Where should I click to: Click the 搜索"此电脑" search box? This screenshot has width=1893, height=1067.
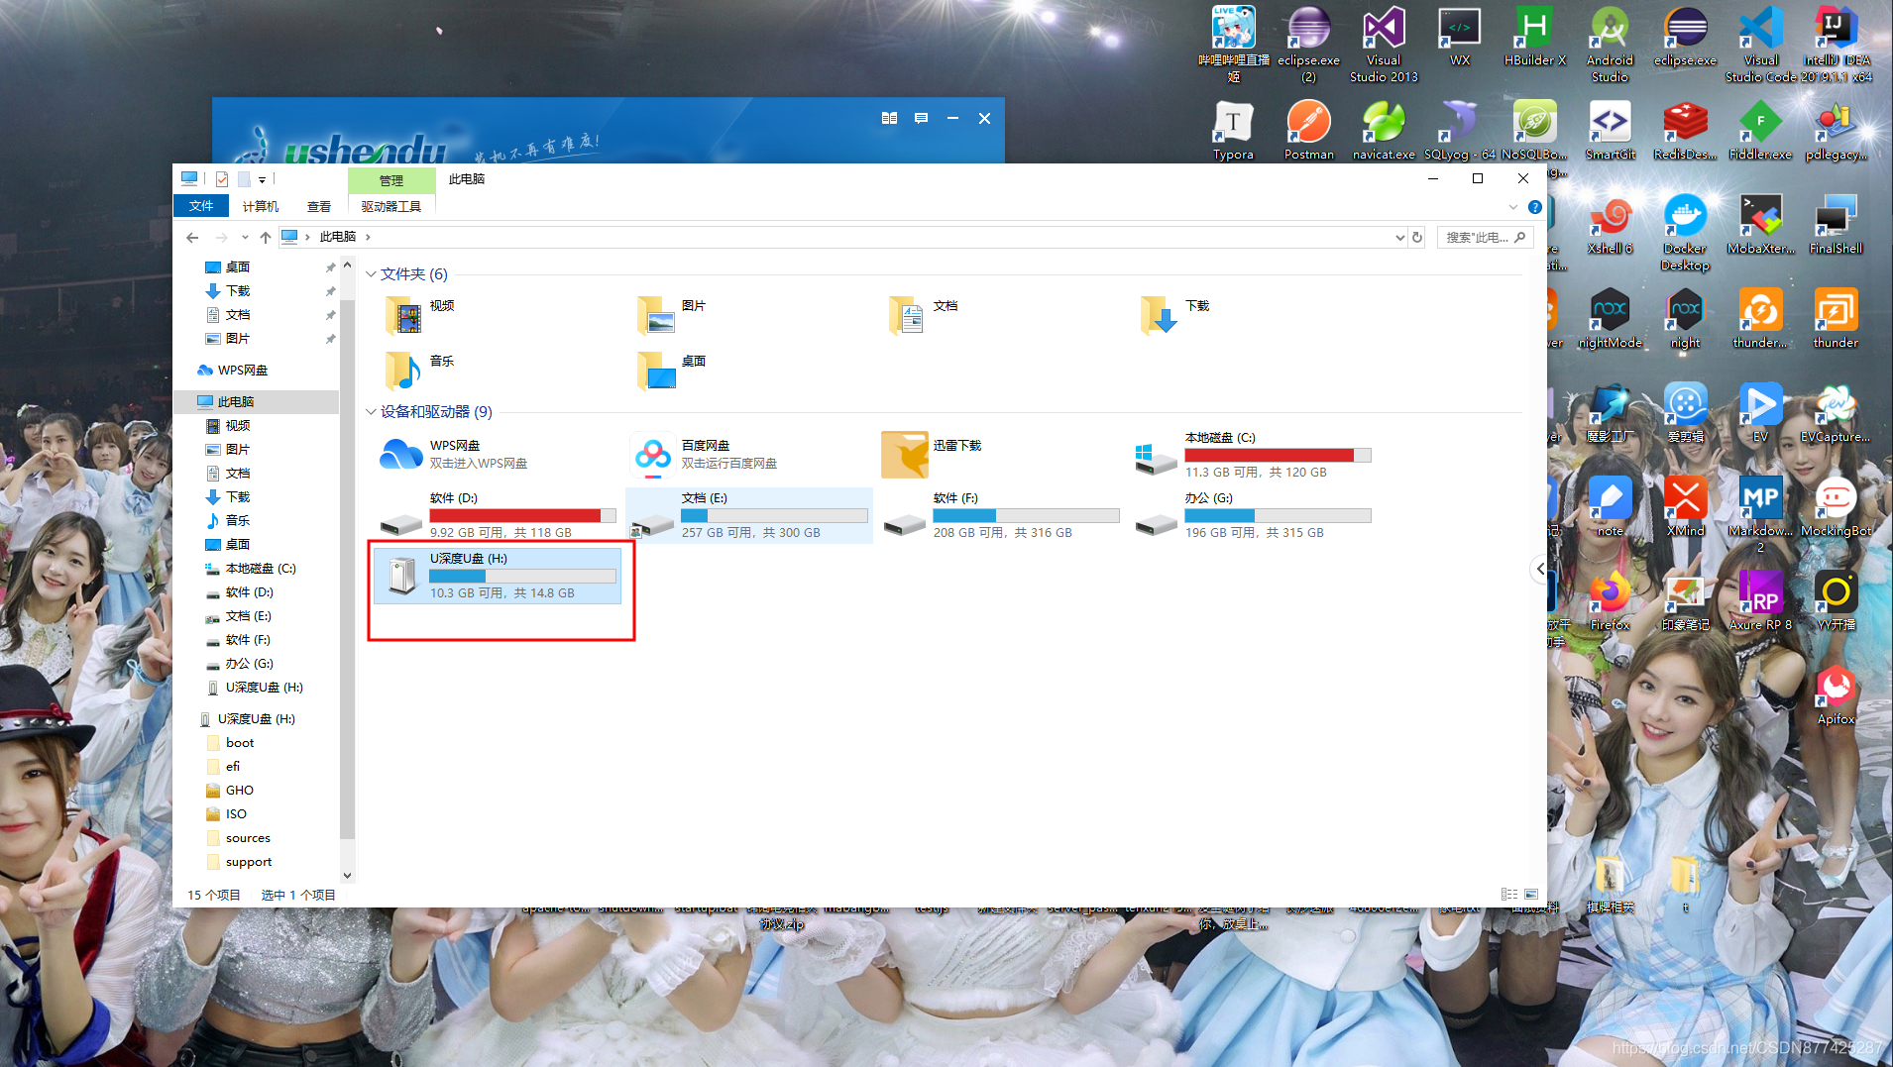(x=1484, y=237)
